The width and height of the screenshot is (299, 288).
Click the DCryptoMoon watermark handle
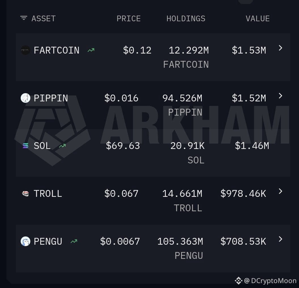270,281
